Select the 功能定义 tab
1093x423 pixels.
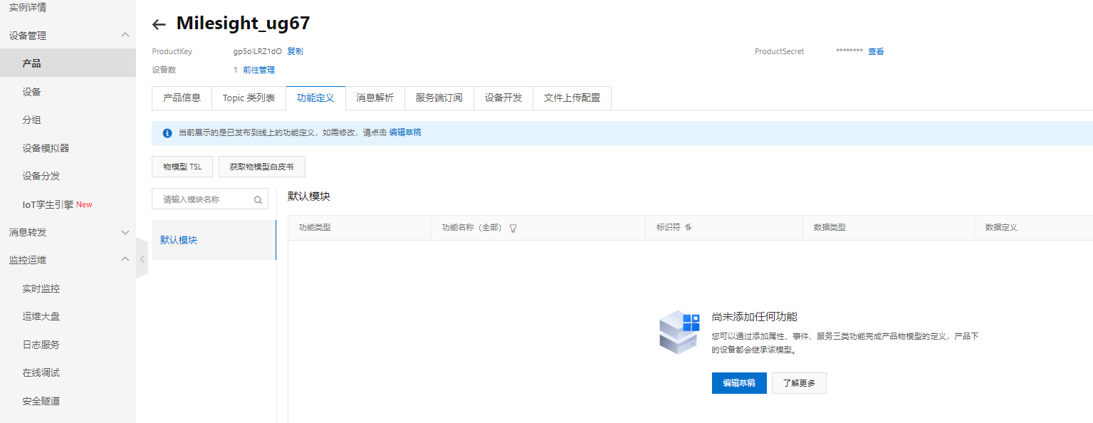click(315, 98)
